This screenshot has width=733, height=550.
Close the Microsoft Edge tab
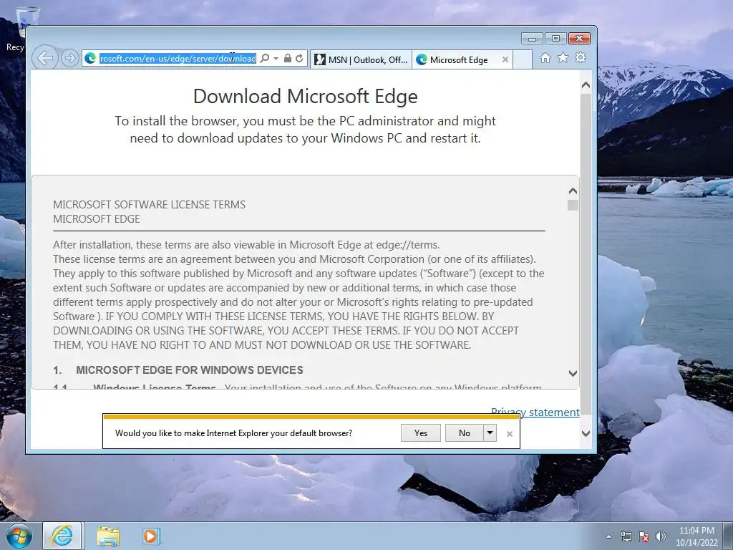[505, 60]
